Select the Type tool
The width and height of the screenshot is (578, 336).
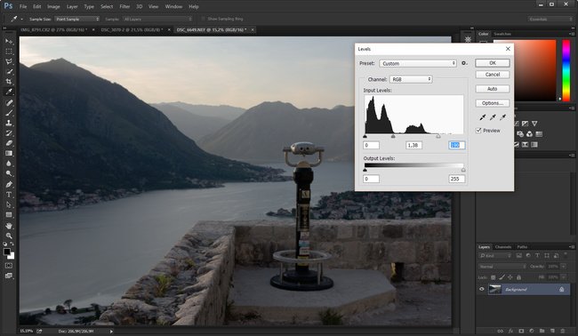point(9,195)
